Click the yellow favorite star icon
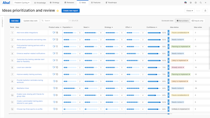 coord(58,11)
